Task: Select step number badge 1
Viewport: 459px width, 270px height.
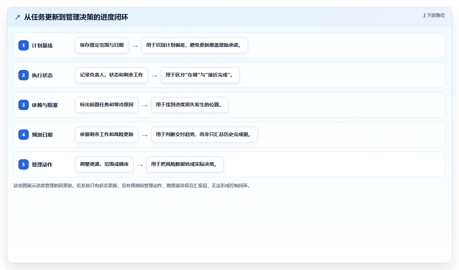Action: tap(24, 45)
